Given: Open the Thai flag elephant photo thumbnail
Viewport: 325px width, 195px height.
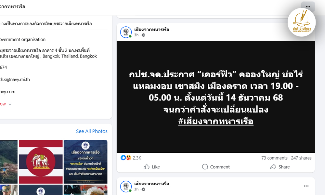Looking at the screenshot, I should [x=41, y=162].
